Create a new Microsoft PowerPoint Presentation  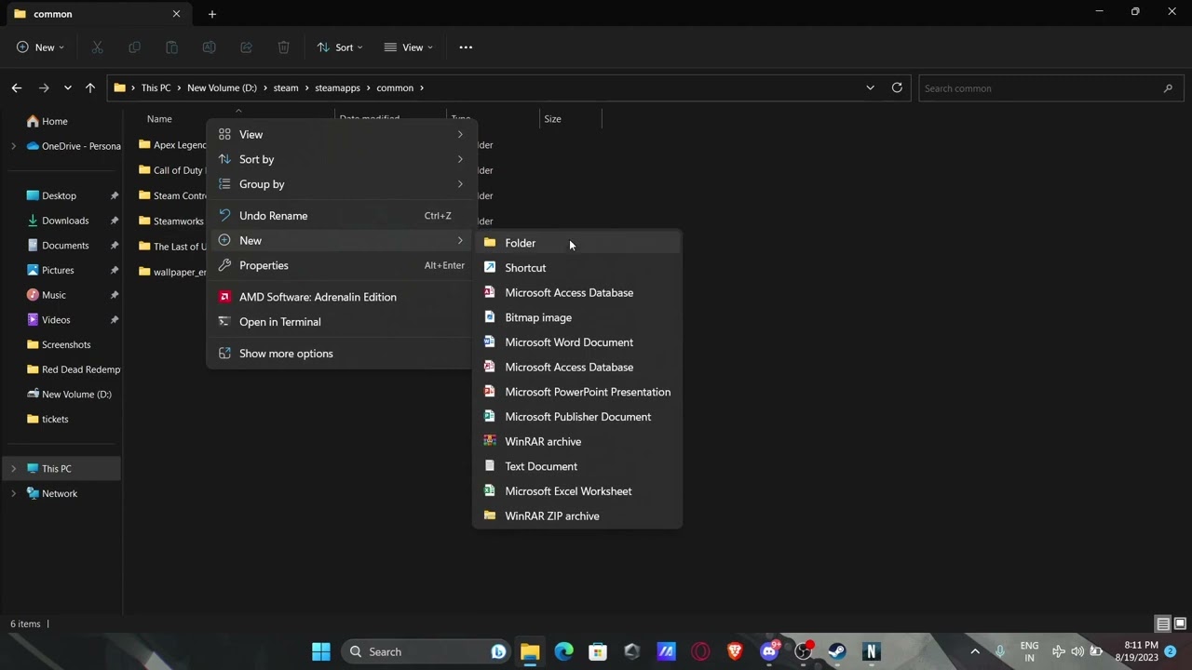tap(577, 392)
